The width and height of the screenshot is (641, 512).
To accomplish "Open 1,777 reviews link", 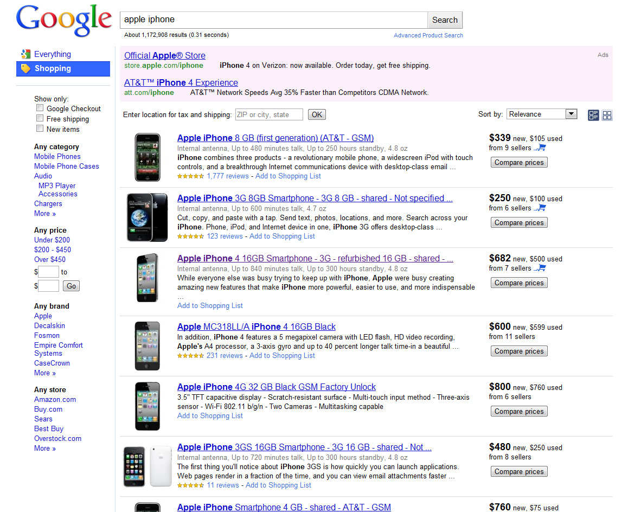I will click(228, 176).
